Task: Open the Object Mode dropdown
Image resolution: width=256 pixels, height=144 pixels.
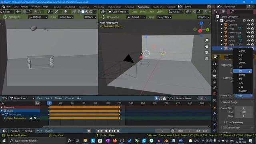Action: tap(118, 12)
